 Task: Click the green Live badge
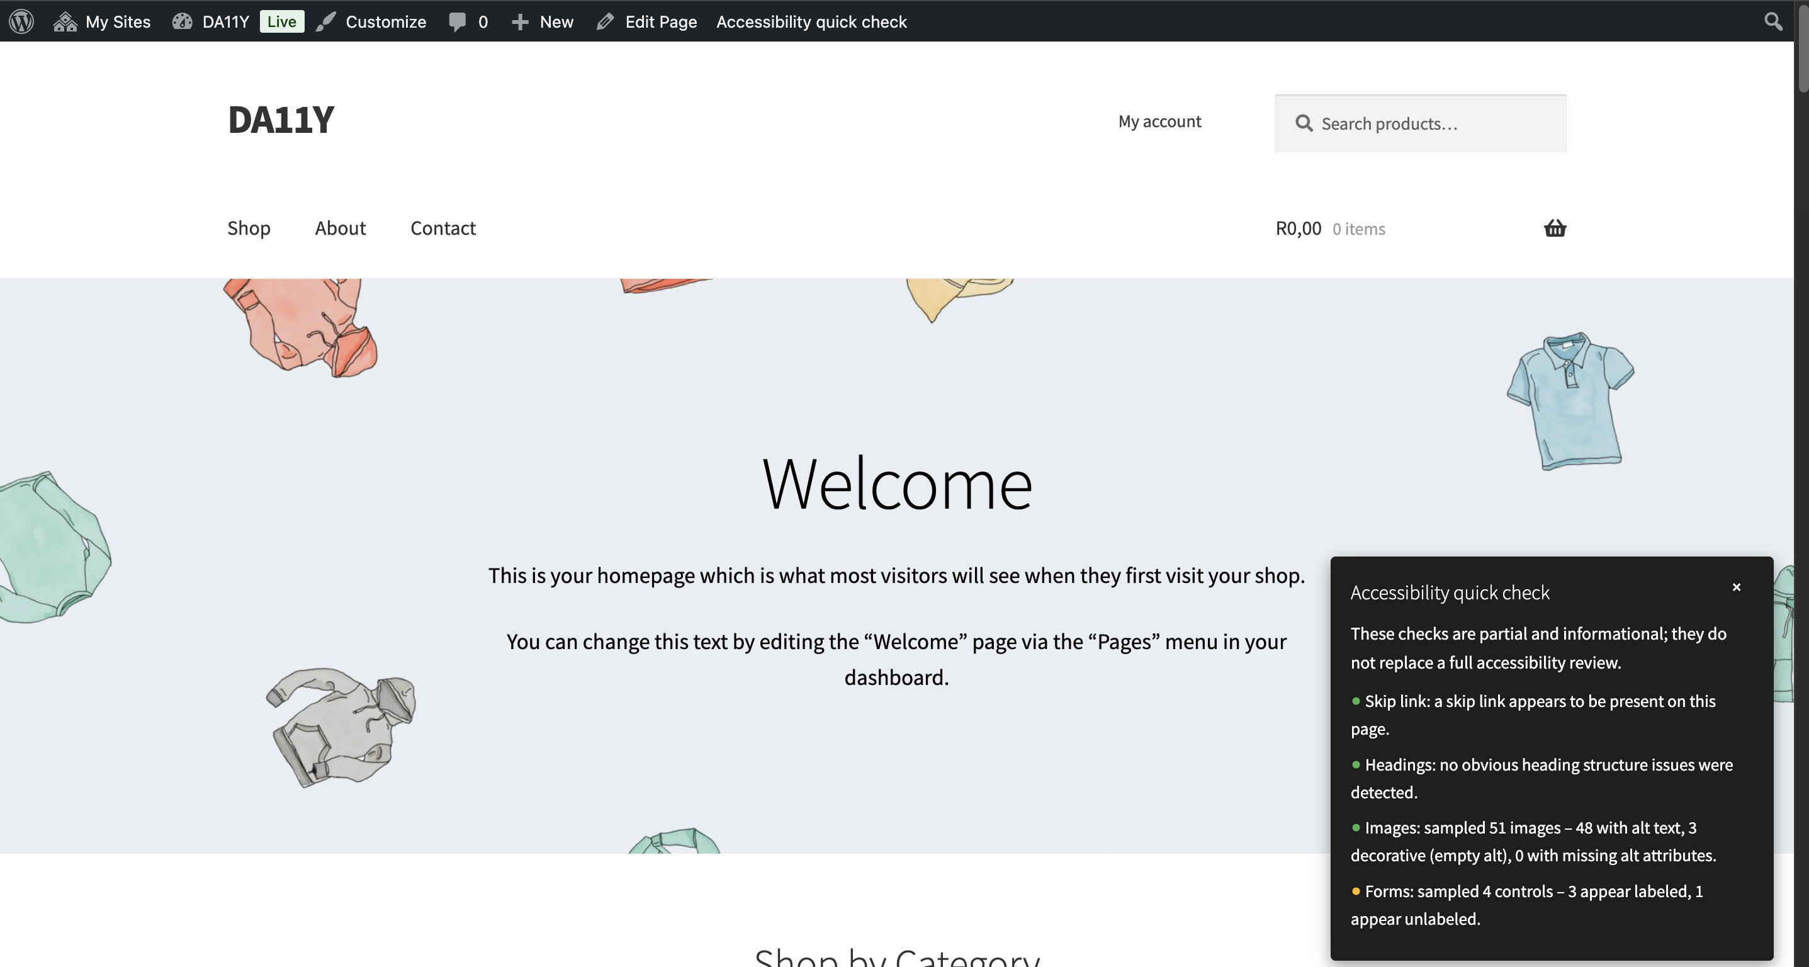281,21
